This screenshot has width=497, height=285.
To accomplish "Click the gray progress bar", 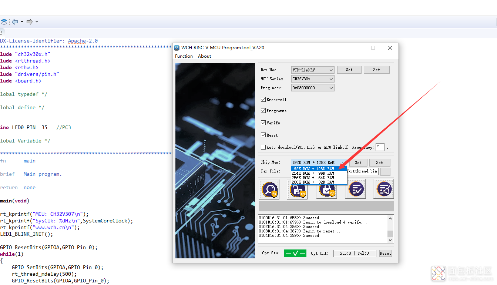I will (326, 206).
